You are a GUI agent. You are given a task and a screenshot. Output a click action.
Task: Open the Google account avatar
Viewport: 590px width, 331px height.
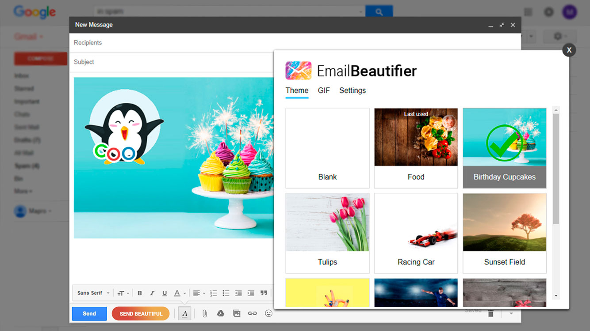tap(570, 12)
